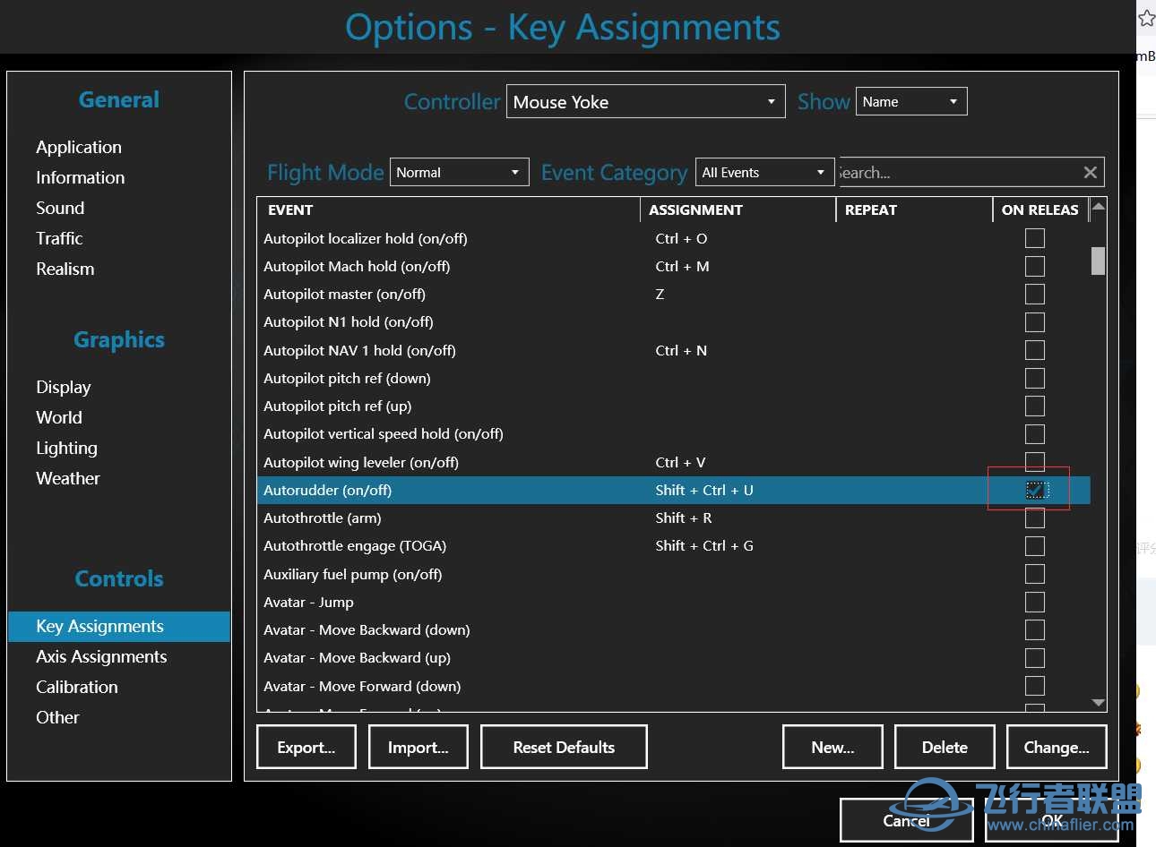
Task: Tick On Release for Autopilot pitch ref (down)
Action: [1035, 378]
